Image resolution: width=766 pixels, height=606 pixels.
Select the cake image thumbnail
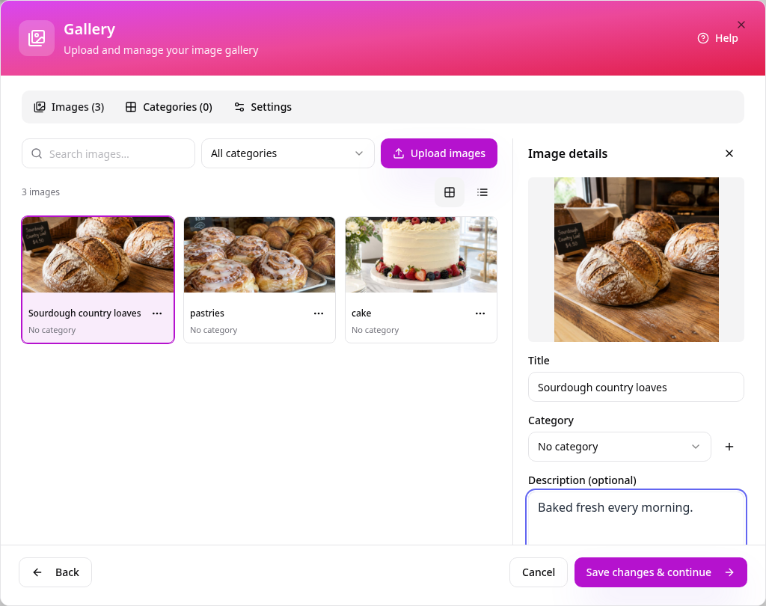[421, 254]
